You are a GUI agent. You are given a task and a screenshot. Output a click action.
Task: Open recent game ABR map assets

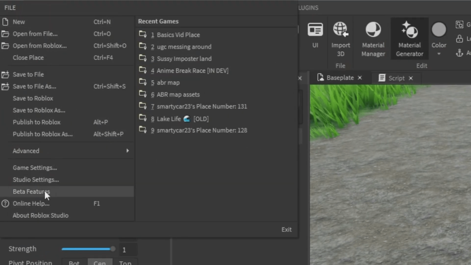[178, 94]
